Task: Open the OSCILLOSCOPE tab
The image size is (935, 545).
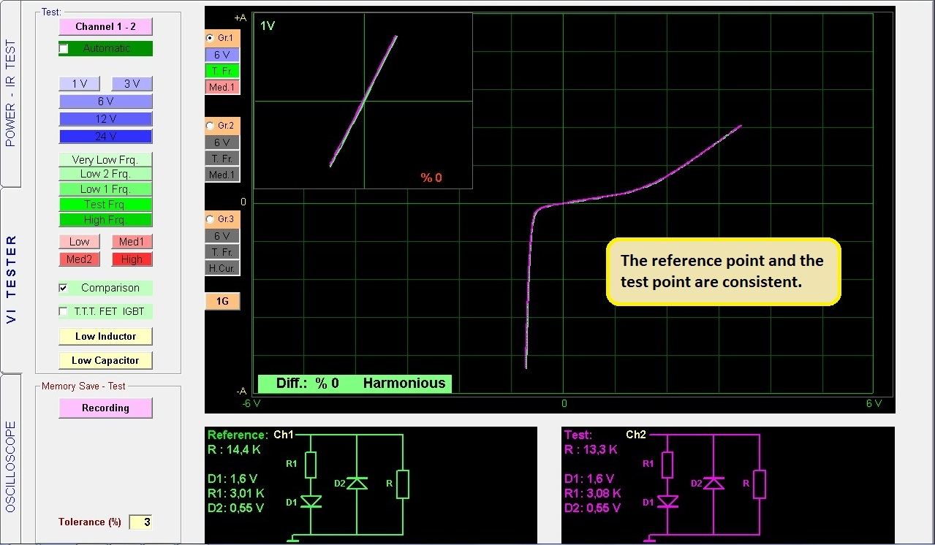Action: pyautogui.click(x=10, y=465)
